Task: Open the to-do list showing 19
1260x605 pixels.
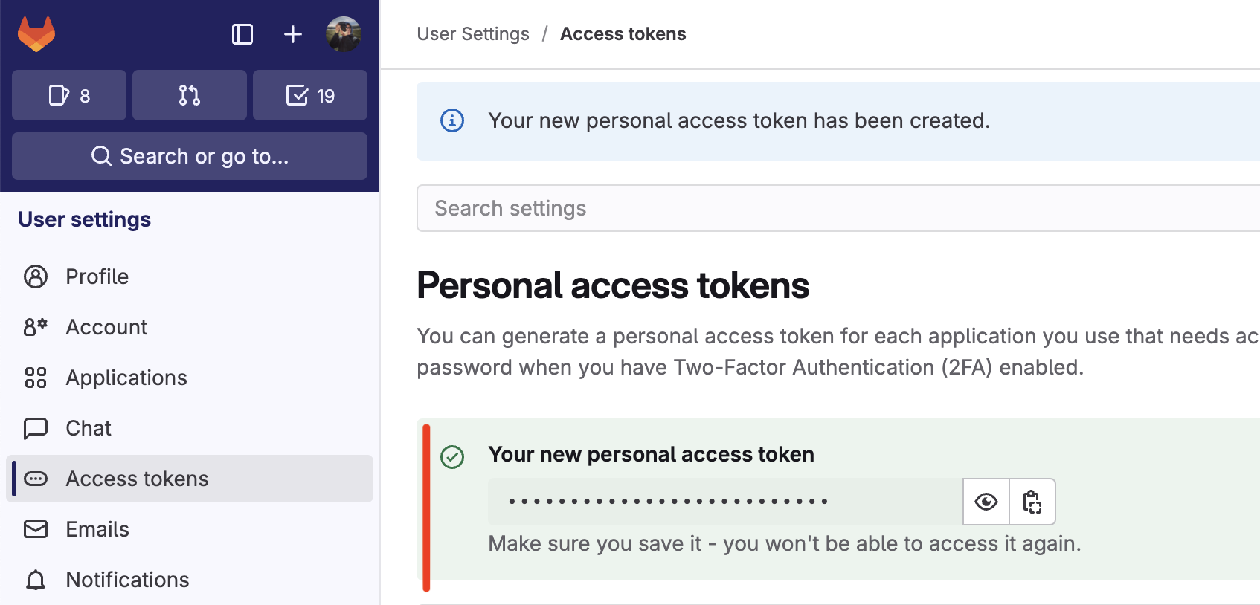Action: coord(310,95)
